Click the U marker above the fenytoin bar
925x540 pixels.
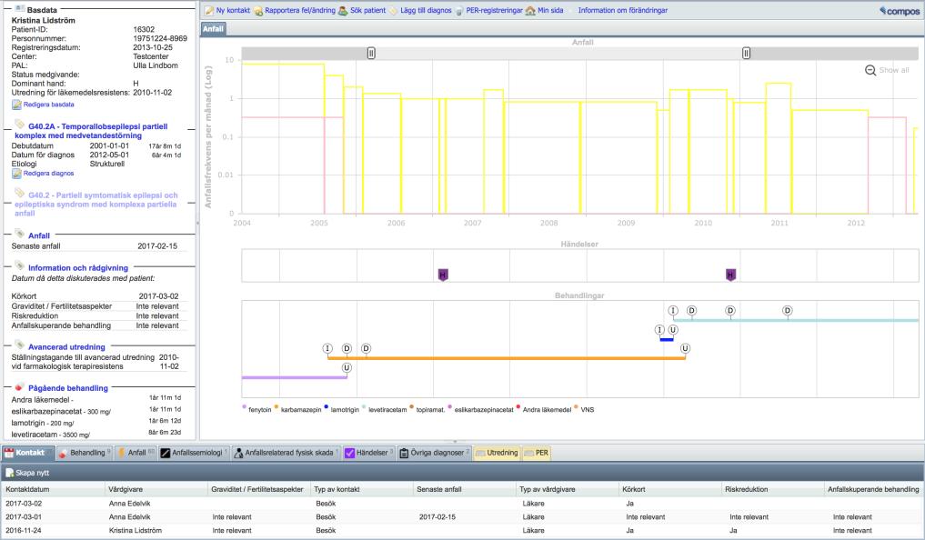[347, 368]
